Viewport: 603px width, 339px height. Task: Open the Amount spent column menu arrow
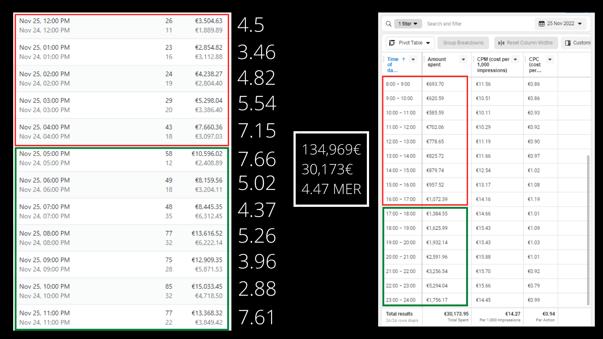pos(463,59)
